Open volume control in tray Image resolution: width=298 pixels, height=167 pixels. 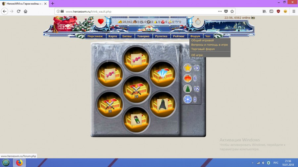[263, 163]
